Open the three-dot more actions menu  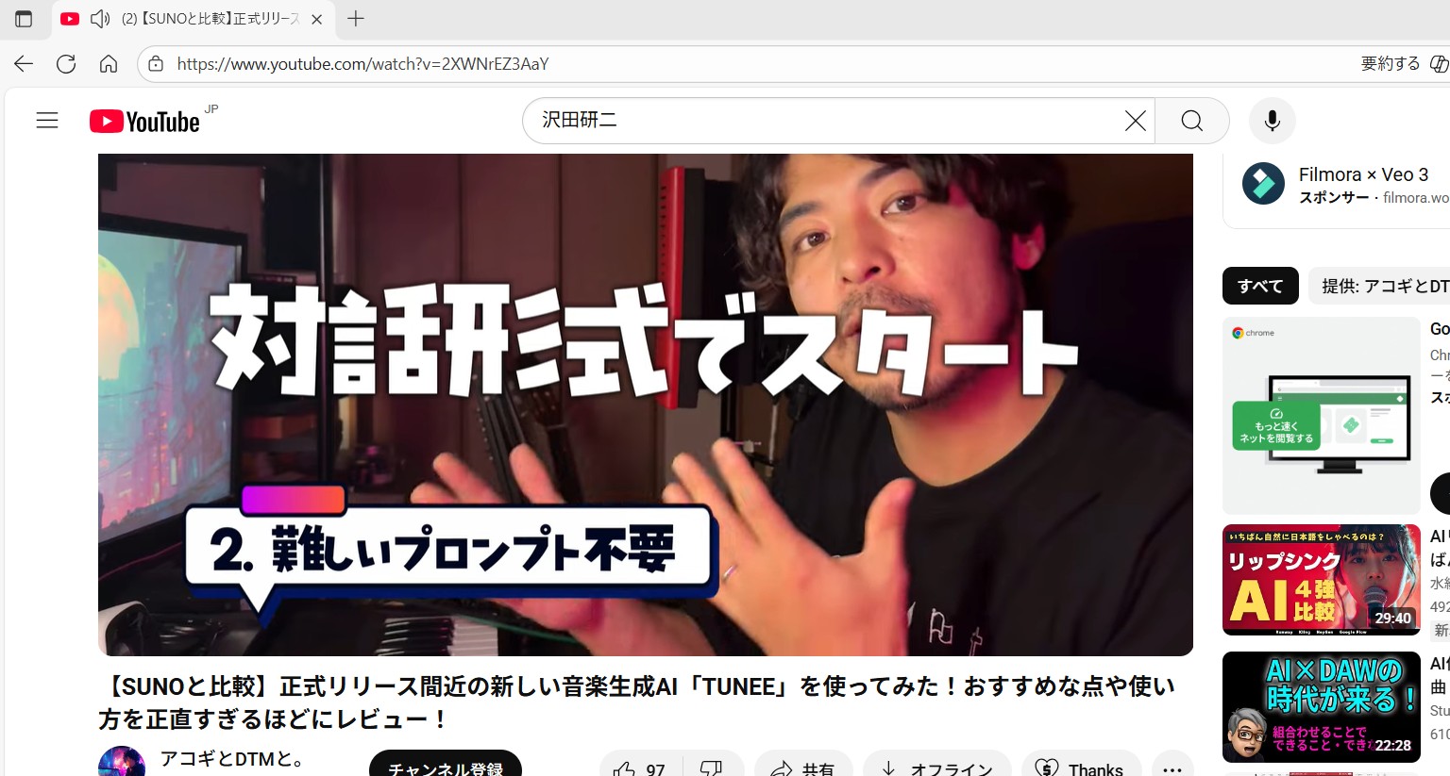coord(1172,768)
